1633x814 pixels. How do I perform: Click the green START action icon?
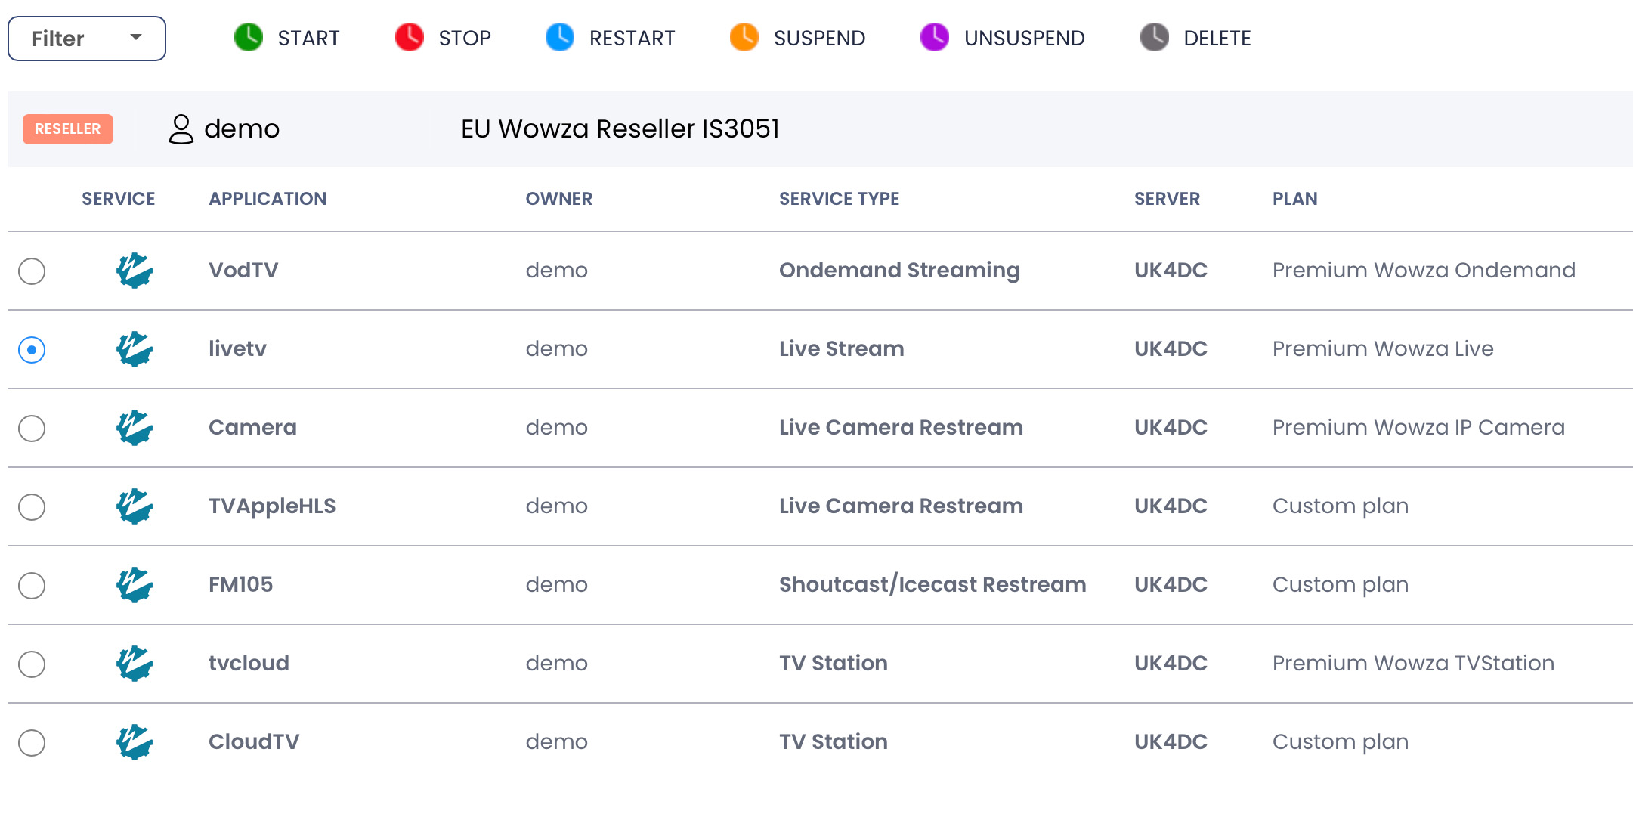pos(247,38)
